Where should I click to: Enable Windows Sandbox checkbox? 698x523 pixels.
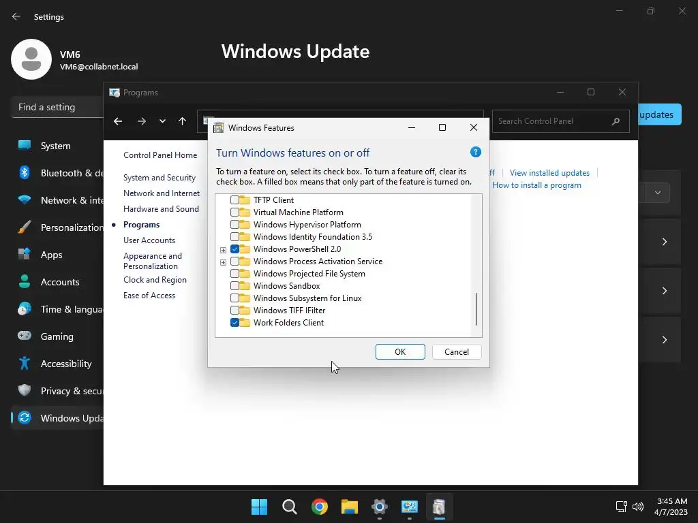pos(234,286)
